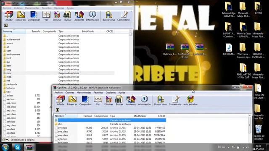
Task: Click Comentario in minecraft.jar window
Action: click(x=123, y=16)
